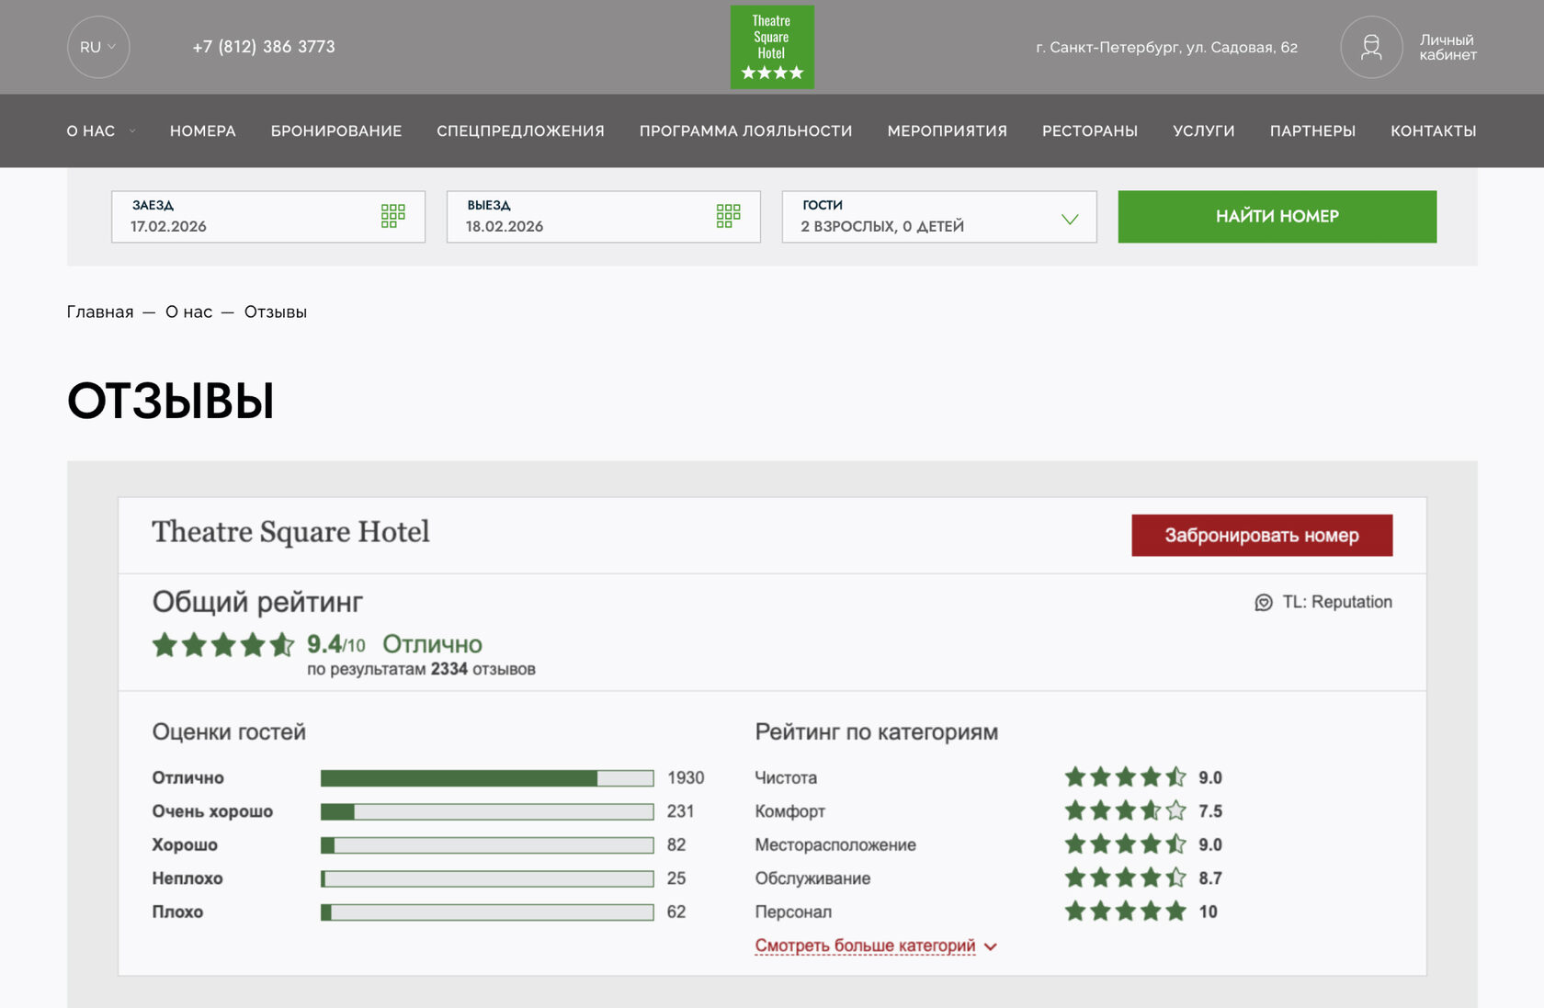Go to УСЛУГИ page
Image resolution: width=1544 pixels, height=1008 pixels.
1204,131
